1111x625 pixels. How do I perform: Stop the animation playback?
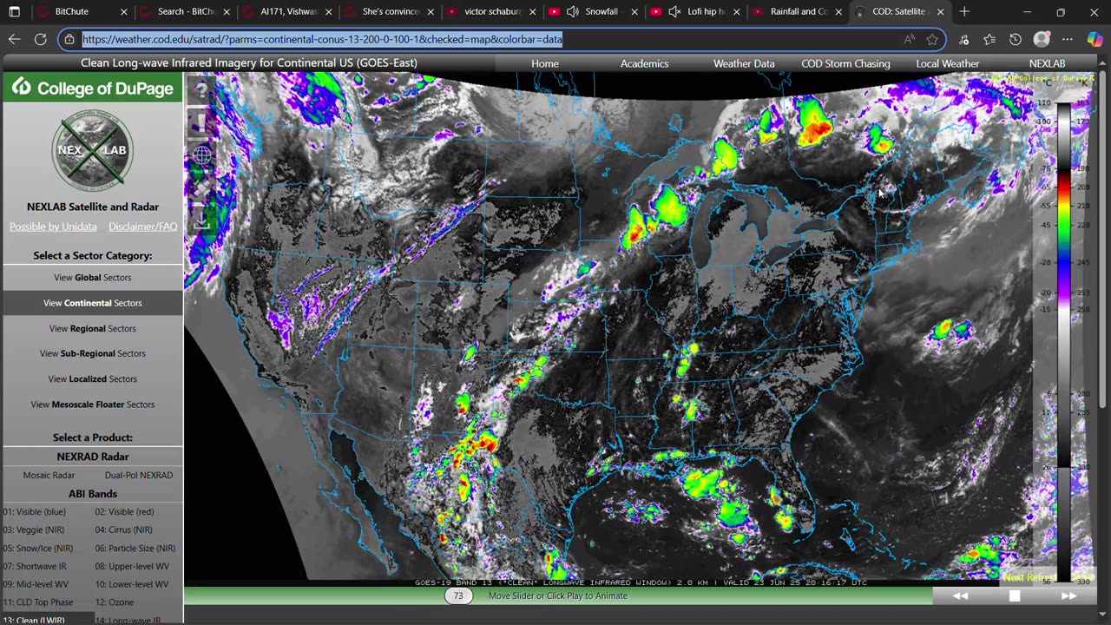(x=1014, y=595)
